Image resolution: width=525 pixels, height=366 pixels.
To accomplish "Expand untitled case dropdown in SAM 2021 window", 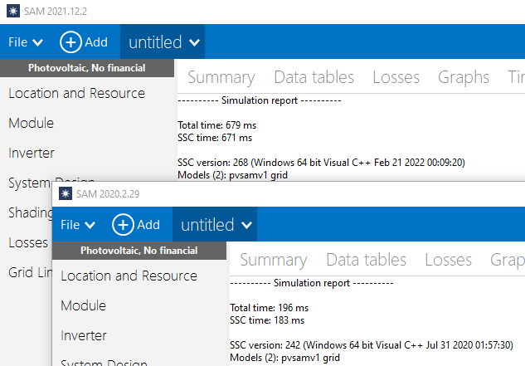I will [x=194, y=42].
